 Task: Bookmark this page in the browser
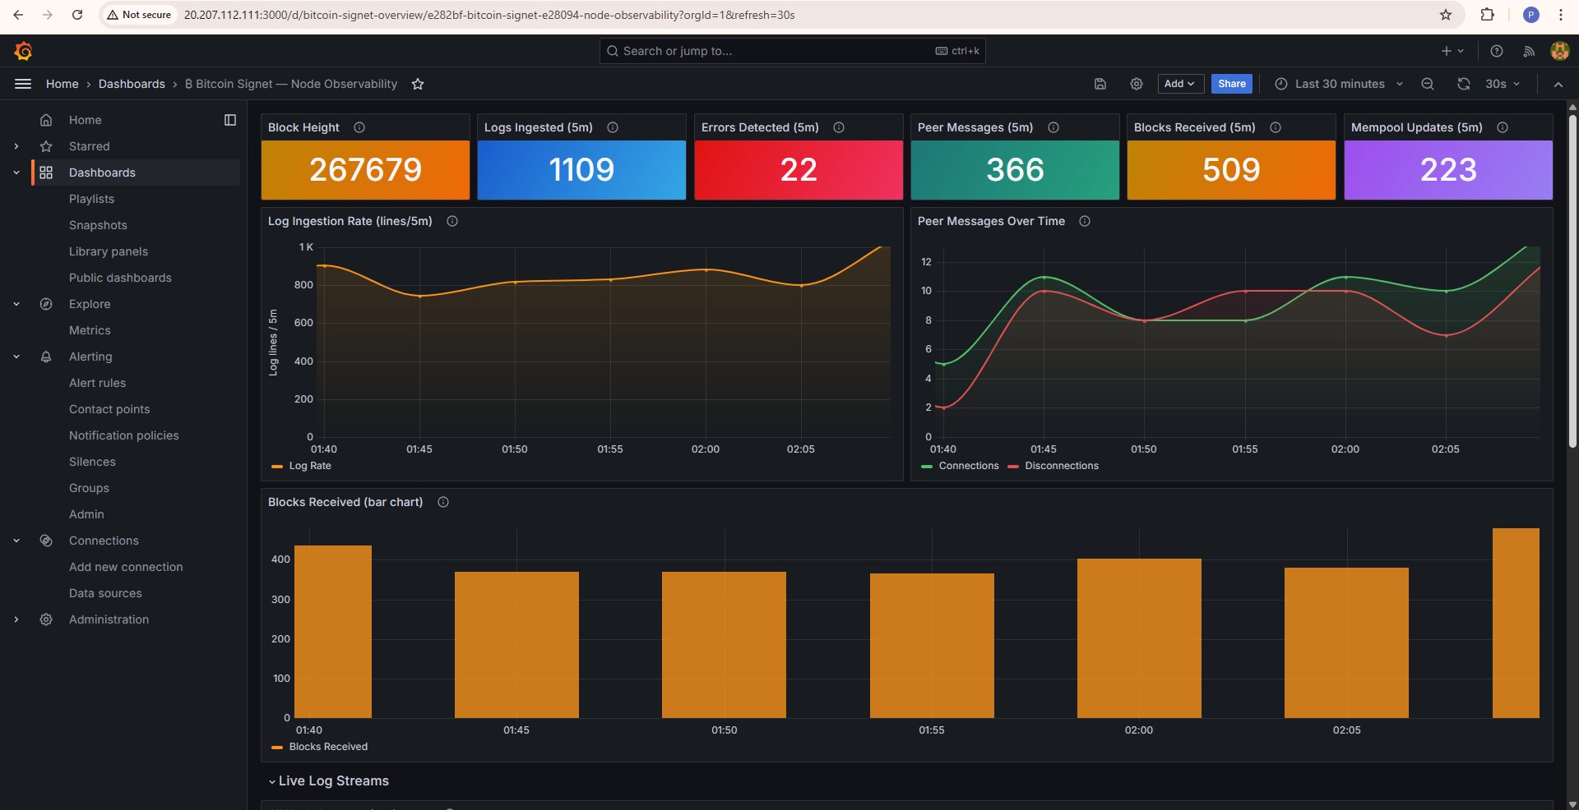click(1446, 15)
